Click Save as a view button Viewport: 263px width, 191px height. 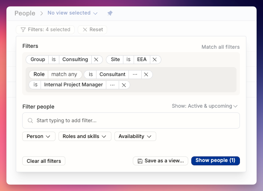tap(161, 161)
